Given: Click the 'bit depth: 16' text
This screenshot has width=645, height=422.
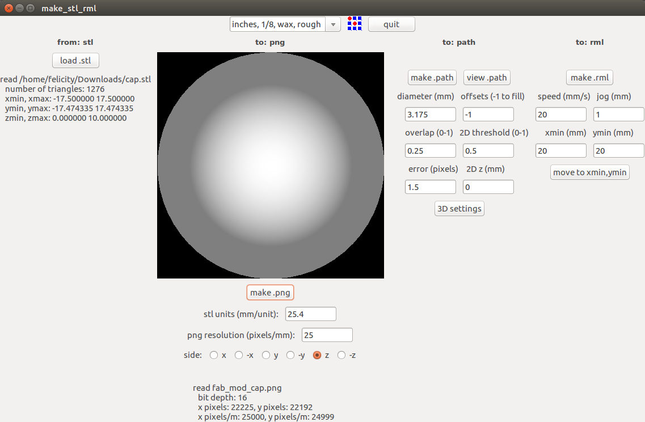Looking at the screenshot, I should (x=222, y=397).
